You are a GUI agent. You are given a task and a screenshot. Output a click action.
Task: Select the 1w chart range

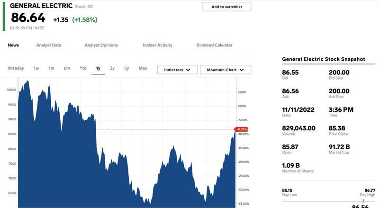[36, 68]
